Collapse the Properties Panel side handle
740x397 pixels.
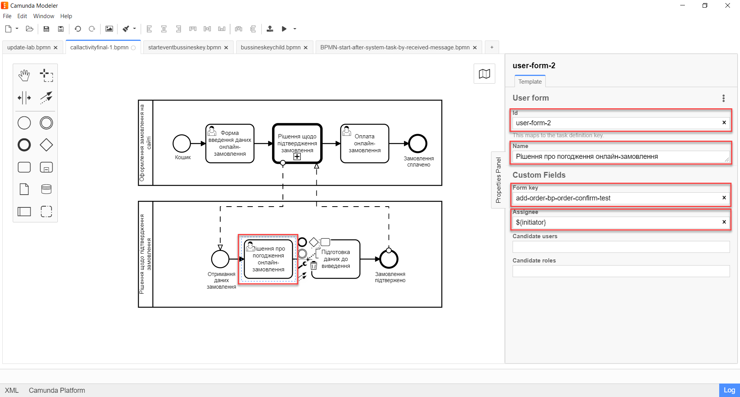[498, 180]
